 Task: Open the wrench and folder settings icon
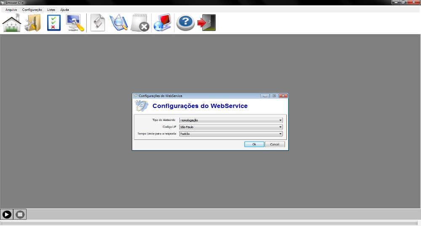click(32, 23)
